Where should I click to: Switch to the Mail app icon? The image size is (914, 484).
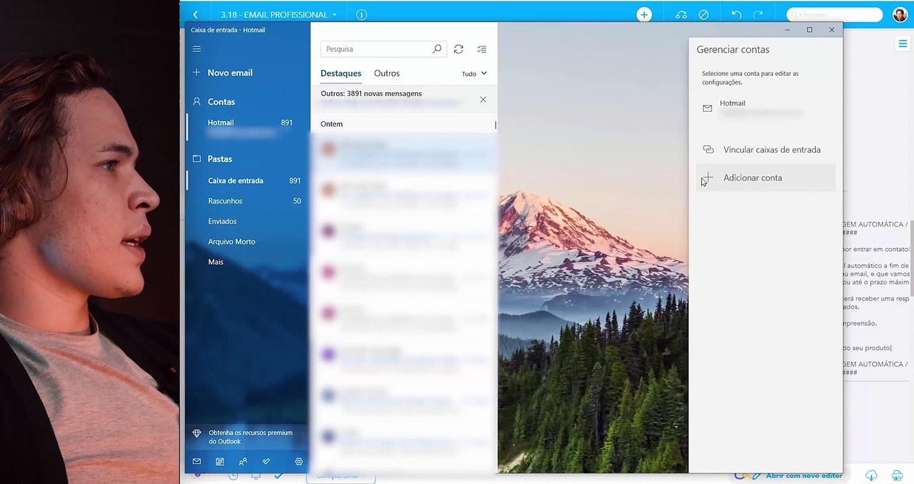point(197,462)
